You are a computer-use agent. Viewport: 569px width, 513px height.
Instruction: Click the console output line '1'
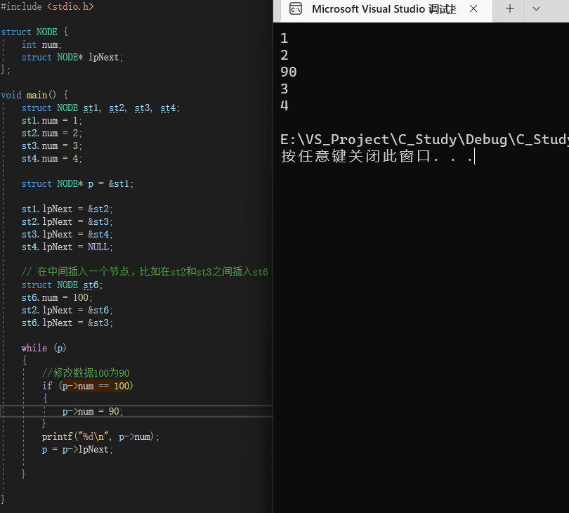click(284, 38)
